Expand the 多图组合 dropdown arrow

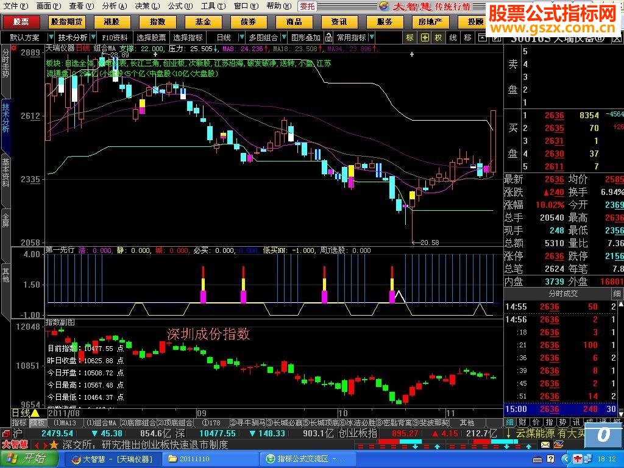coord(284,37)
